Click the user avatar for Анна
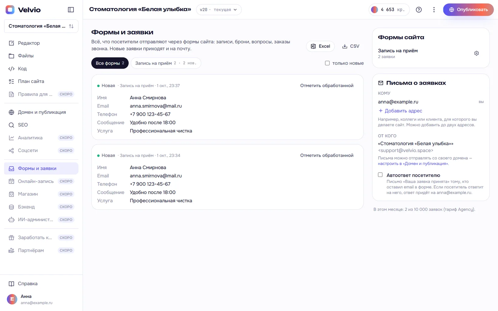Image resolution: width=498 pixels, height=311 pixels. (x=12, y=299)
